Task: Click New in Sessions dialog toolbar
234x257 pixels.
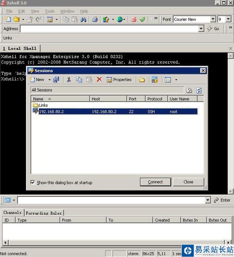Action: click(37, 80)
